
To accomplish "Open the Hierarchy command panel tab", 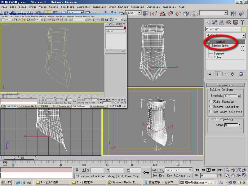I will pyautogui.click(x=222, y=22).
